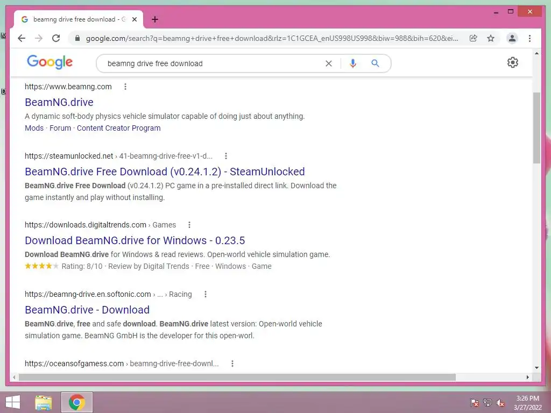The width and height of the screenshot is (551, 413).
Task: Open the Mods sitelink
Action: pos(34,128)
